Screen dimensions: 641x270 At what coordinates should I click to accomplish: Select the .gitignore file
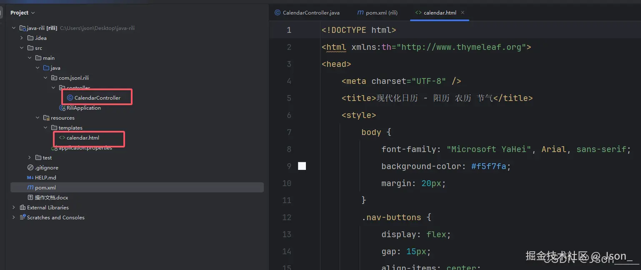pyautogui.click(x=47, y=167)
